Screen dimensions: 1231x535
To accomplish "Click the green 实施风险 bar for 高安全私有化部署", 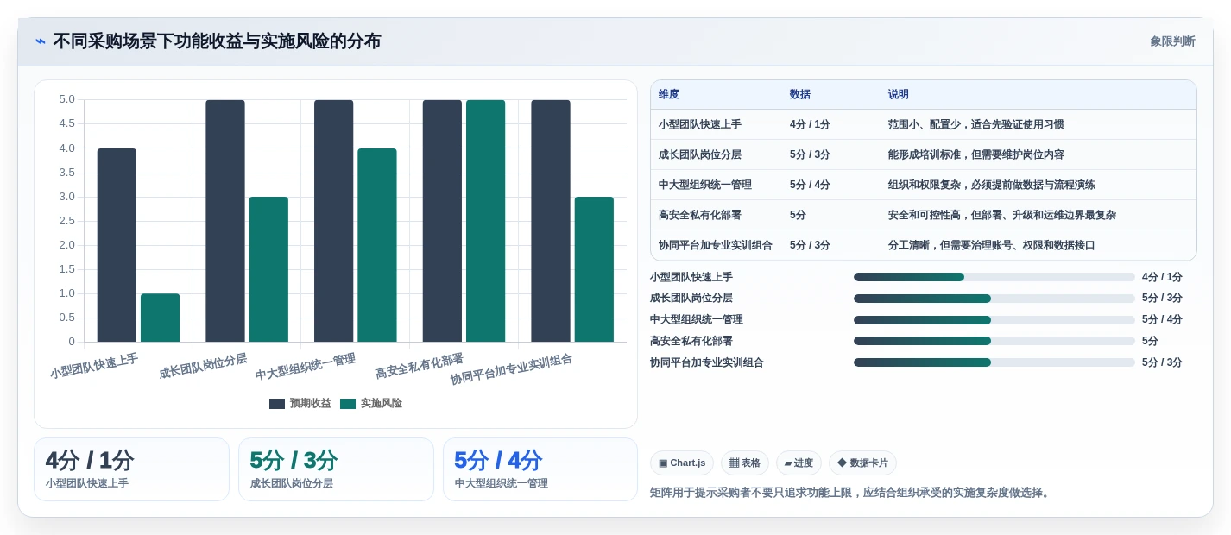I will click(x=486, y=221).
